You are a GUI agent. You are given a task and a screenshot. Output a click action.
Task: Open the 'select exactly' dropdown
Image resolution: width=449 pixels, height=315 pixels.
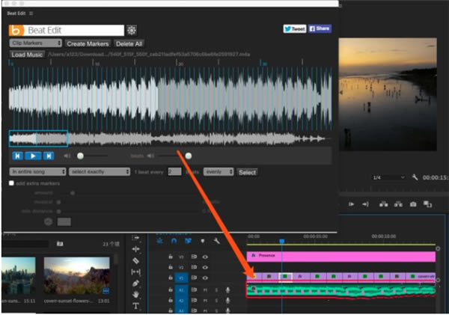tap(99, 172)
